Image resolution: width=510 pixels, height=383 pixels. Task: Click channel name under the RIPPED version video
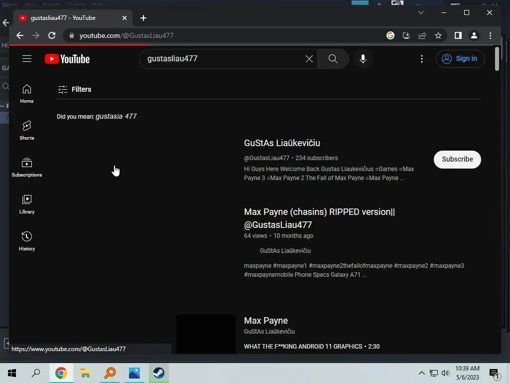click(x=285, y=251)
